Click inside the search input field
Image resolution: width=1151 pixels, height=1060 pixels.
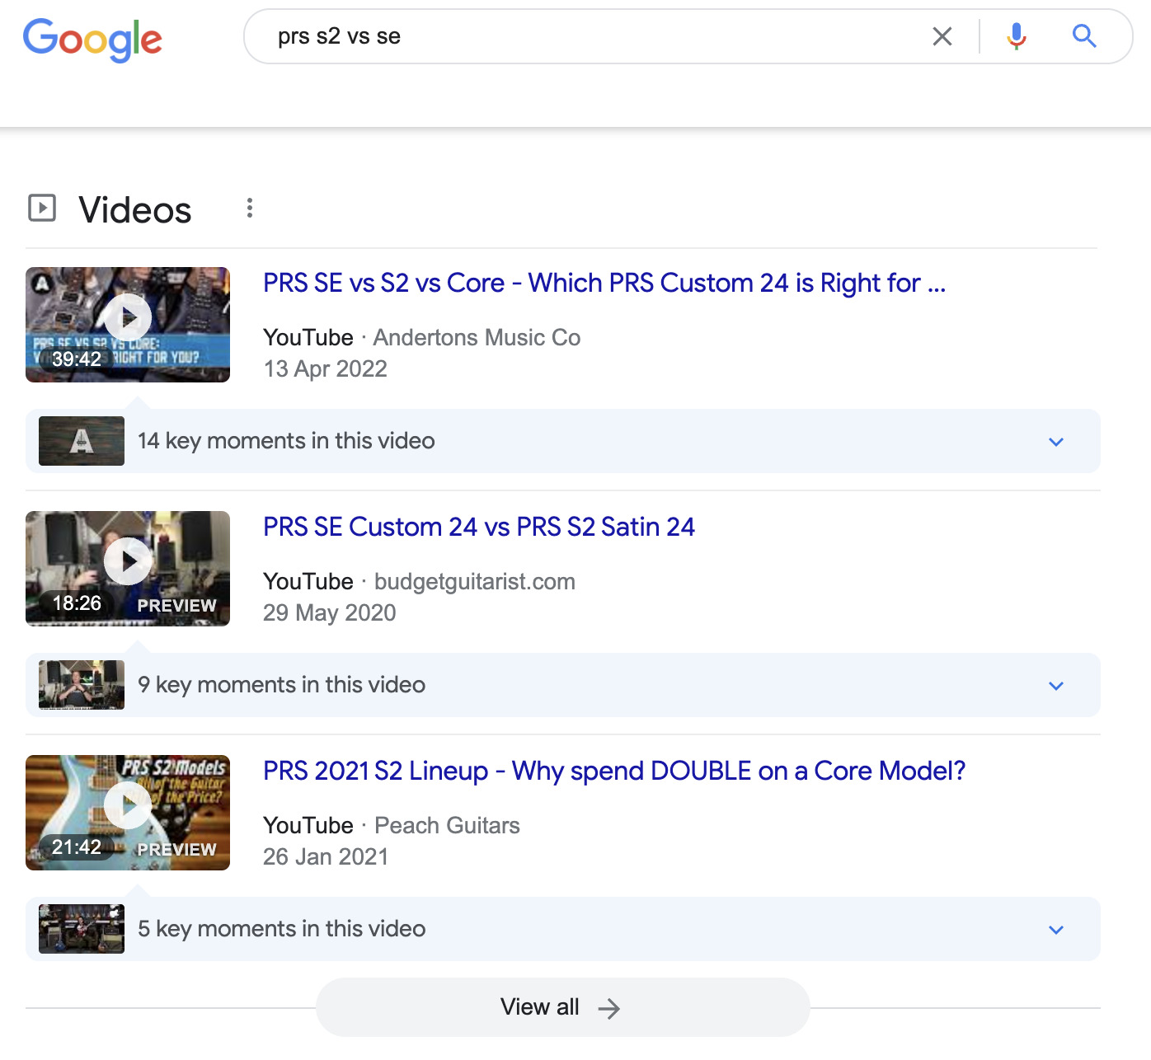tap(577, 36)
